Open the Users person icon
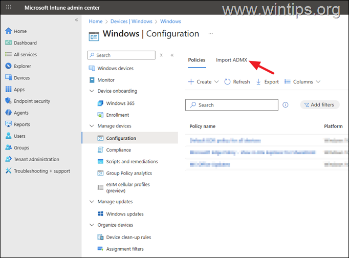Image resolution: width=349 pixels, height=258 pixels. pos(9,136)
